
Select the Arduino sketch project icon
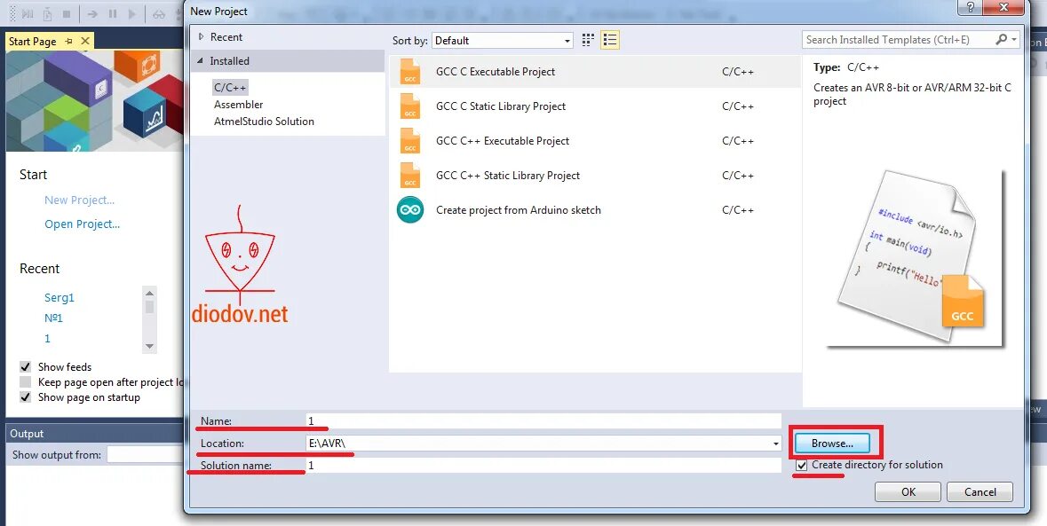(410, 210)
